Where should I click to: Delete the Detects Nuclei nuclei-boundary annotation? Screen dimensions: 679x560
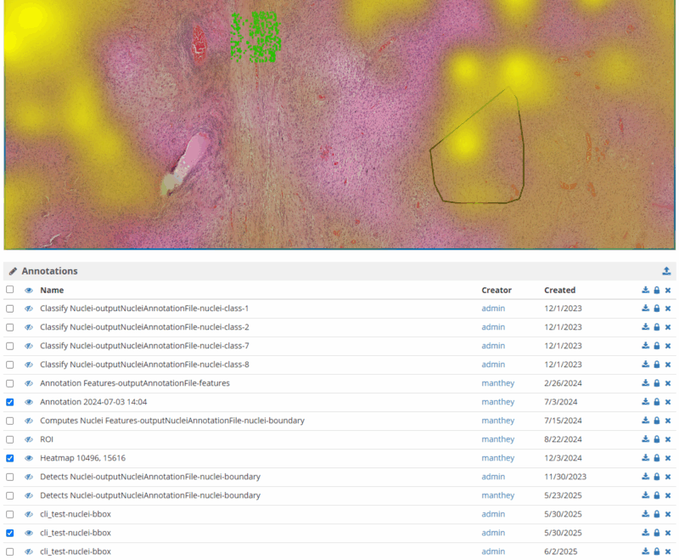[668, 477]
